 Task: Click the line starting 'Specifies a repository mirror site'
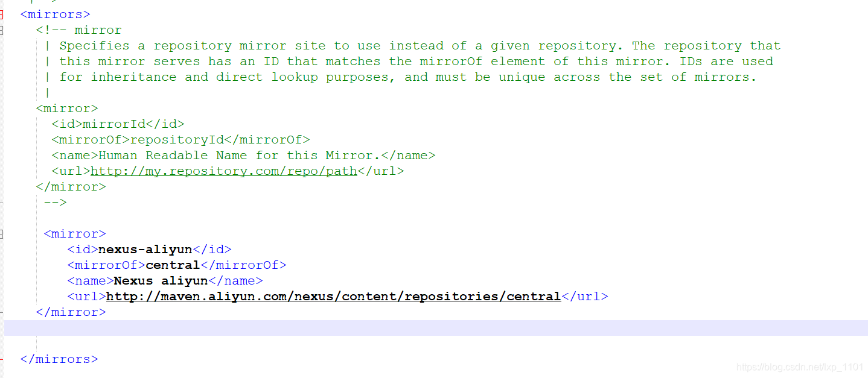tap(420, 45)
